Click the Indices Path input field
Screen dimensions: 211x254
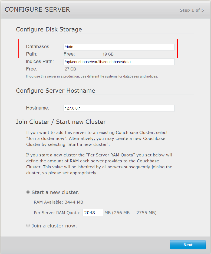(x=119, y=62)
